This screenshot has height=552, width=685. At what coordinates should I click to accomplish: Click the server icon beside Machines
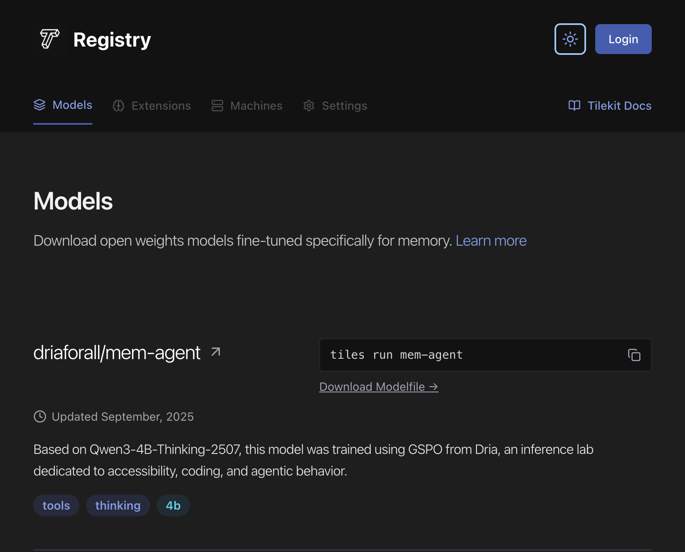(x=217, y=106)
